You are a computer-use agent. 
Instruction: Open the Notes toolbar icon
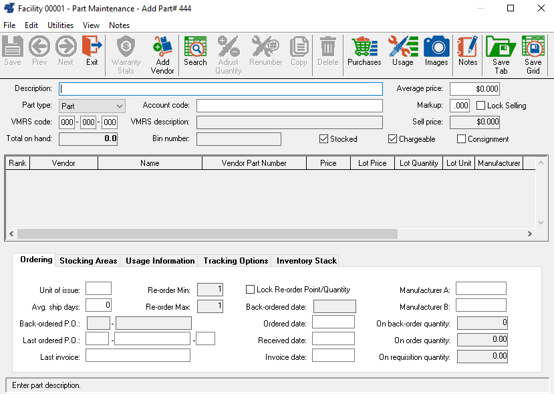[x=468, y=51]
